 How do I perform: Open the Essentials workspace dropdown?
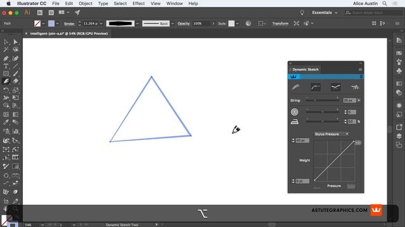pos(325,13)
